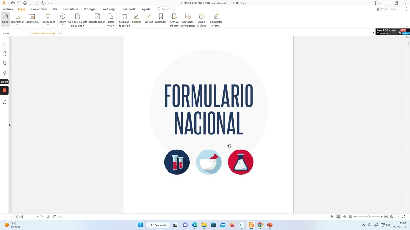The image size is (410, 230).
Task: Open advanced search options dropdown
Action: [380, 9]
